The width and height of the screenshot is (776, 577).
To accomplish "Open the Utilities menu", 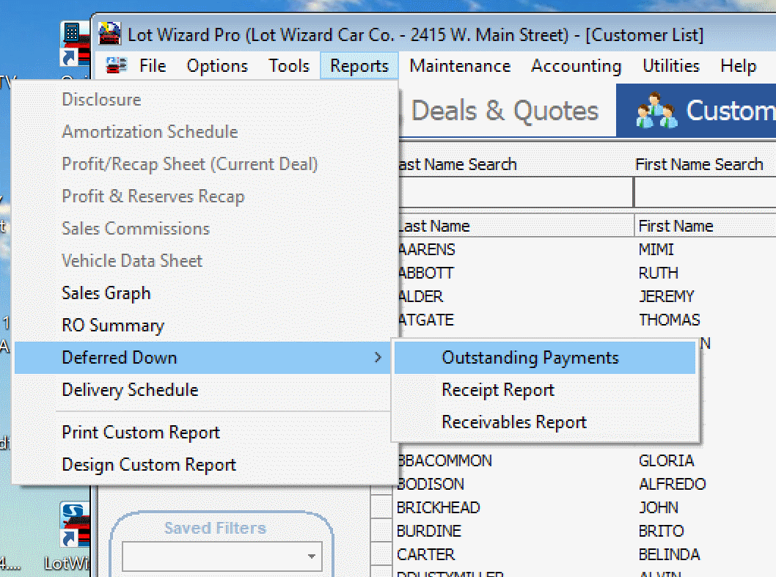I will [x=670, y=65].
